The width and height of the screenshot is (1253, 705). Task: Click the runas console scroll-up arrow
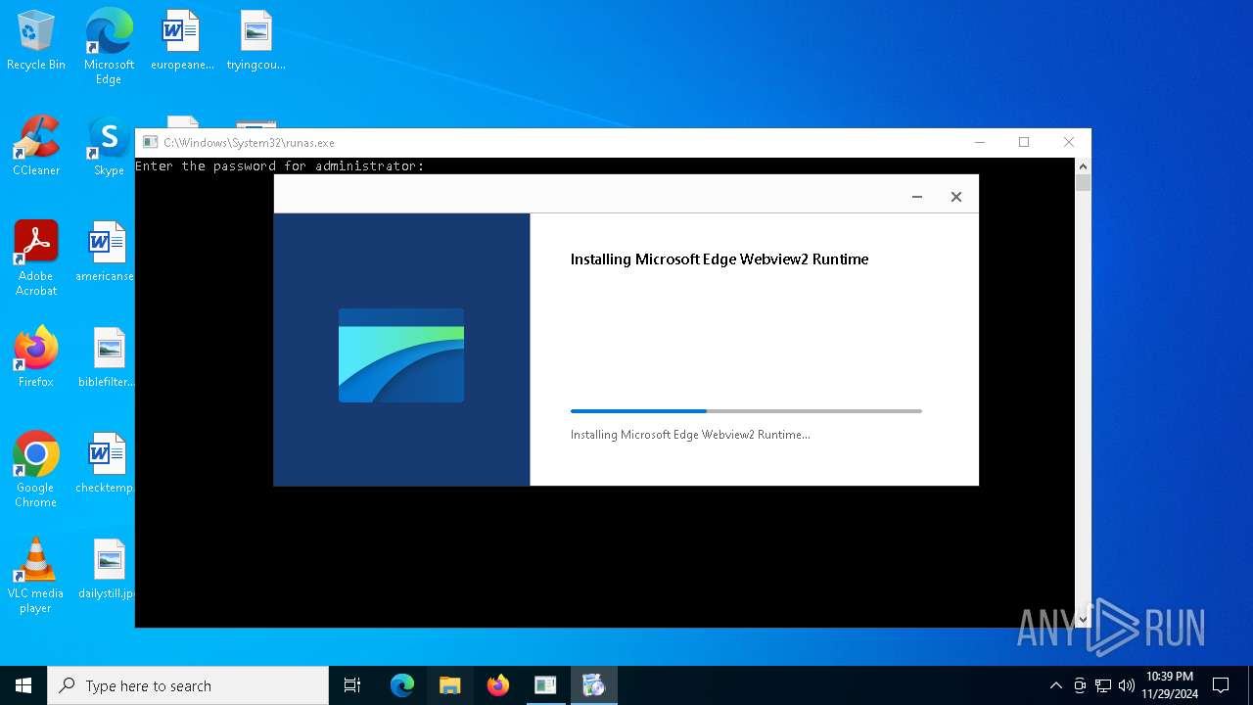[x=1083, y=166]
